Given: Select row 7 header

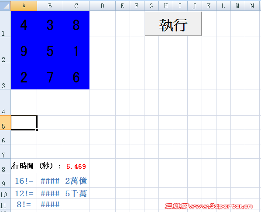Looking at the screenshot, I should coord(5,151).
